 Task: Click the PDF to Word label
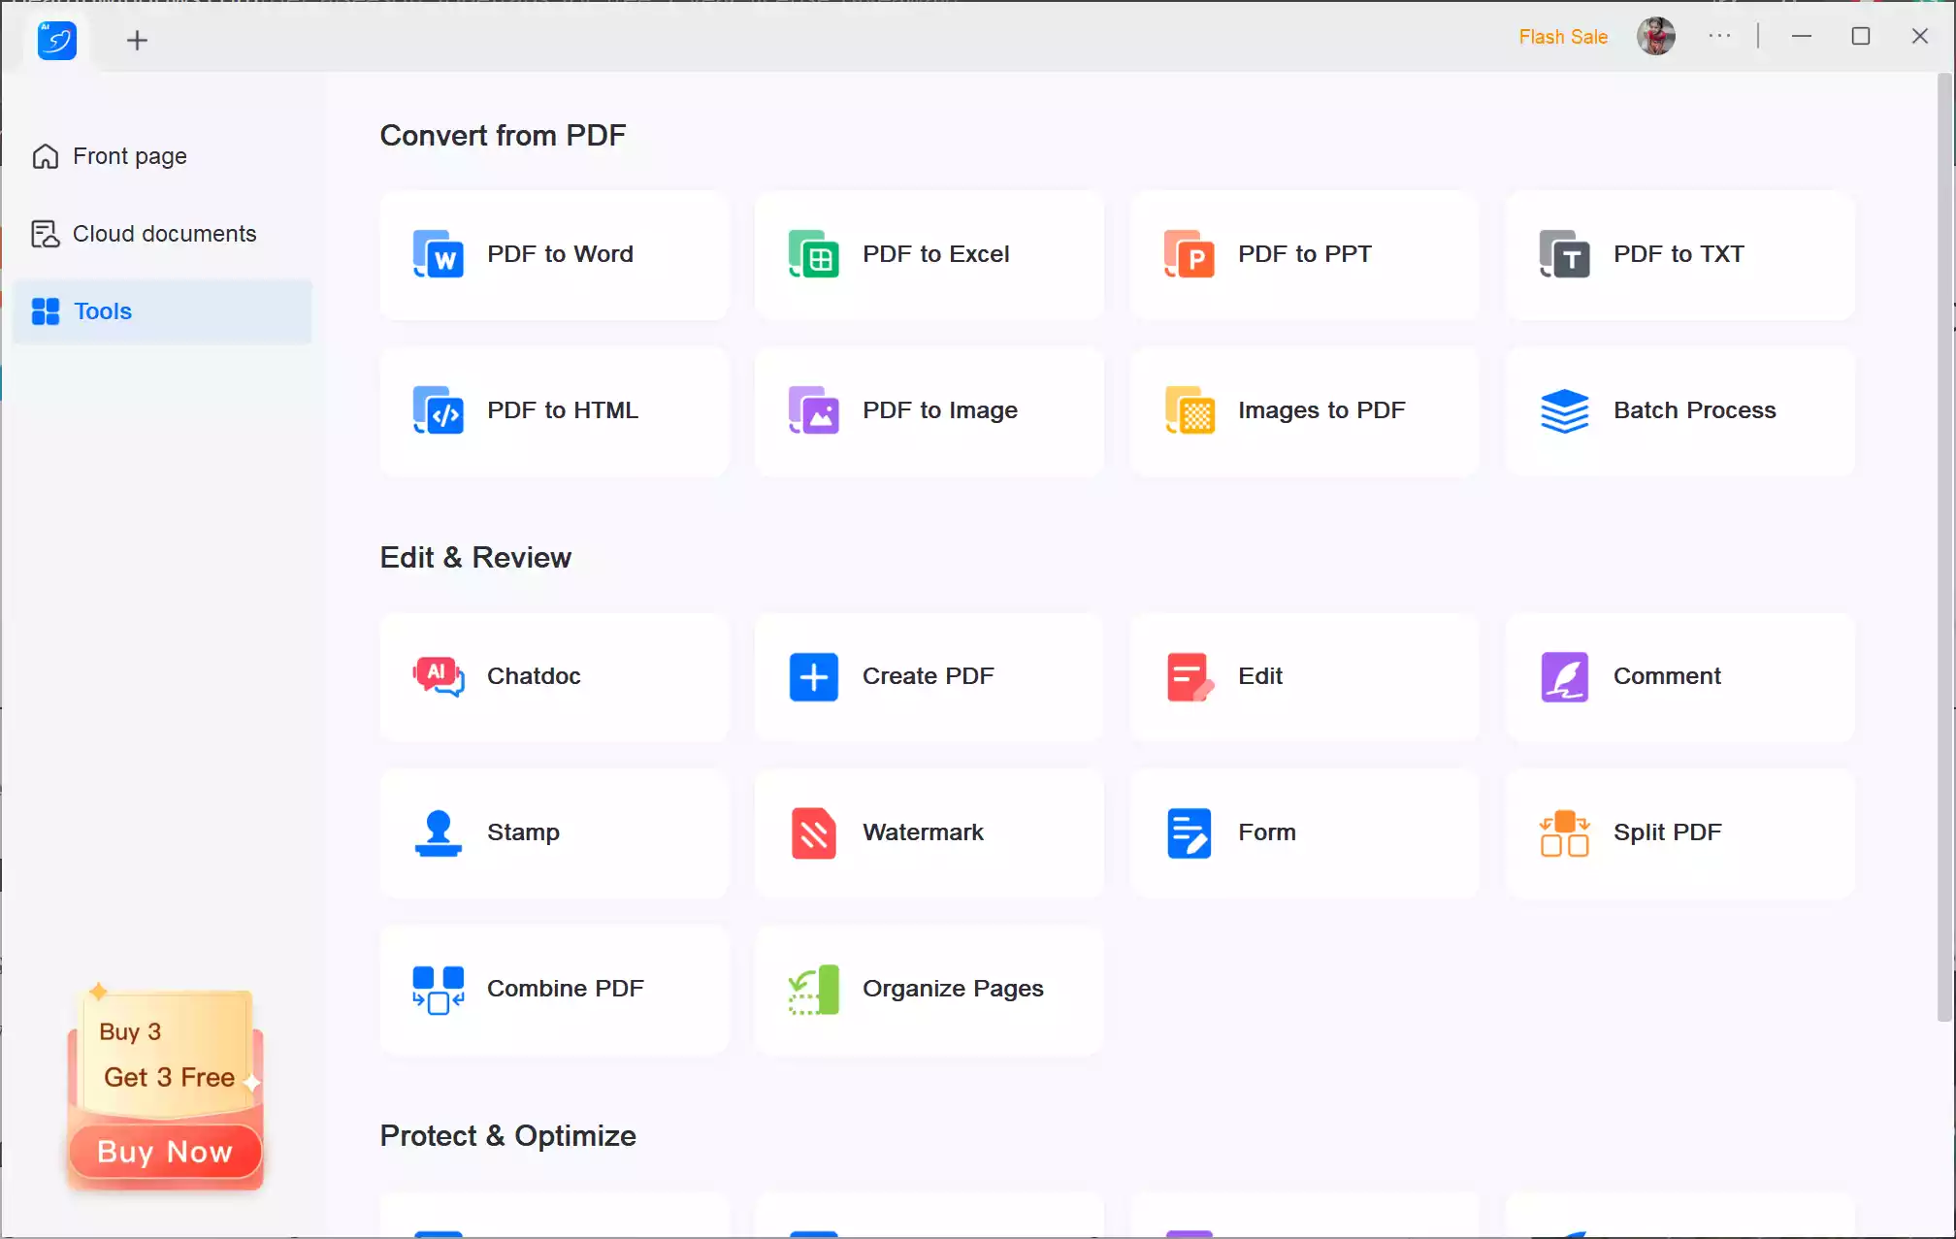click(560, 254)
